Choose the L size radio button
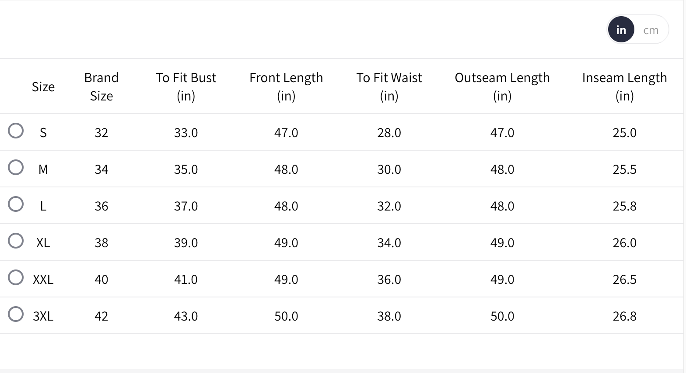Viewport: 686px width, 373px height. [16, 204]
